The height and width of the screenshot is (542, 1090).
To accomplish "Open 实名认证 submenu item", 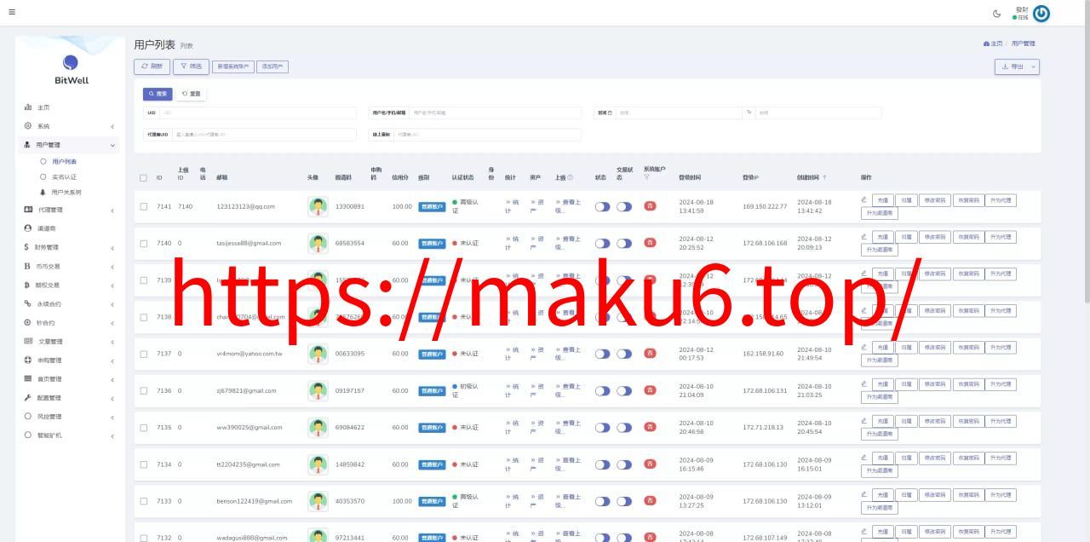I will coord(64,176).
